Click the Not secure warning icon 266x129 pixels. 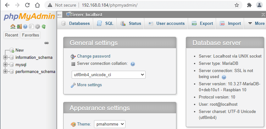click(50, 5)
